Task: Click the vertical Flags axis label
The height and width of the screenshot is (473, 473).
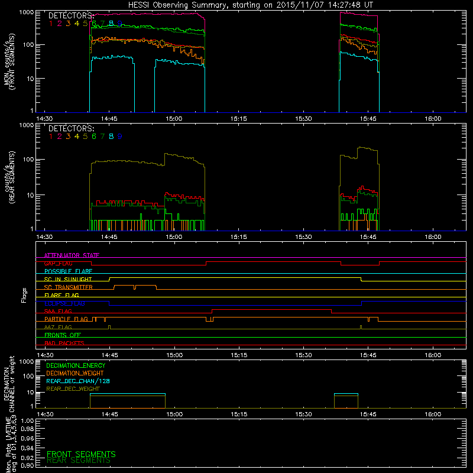Action: tap(24, 296)
